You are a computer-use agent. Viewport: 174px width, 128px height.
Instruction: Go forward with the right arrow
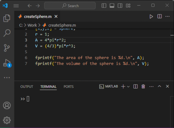click(38, 6)
